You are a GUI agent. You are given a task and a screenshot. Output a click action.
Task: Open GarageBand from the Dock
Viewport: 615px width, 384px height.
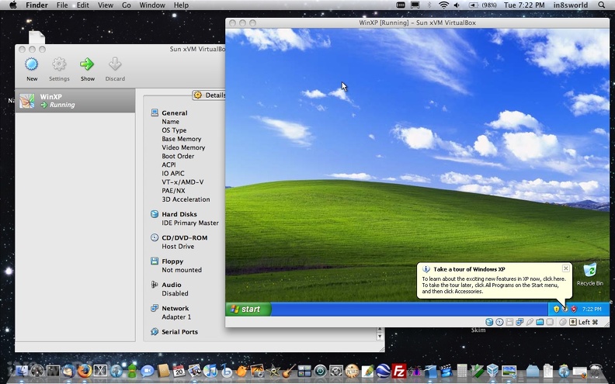tap(289, 370)
